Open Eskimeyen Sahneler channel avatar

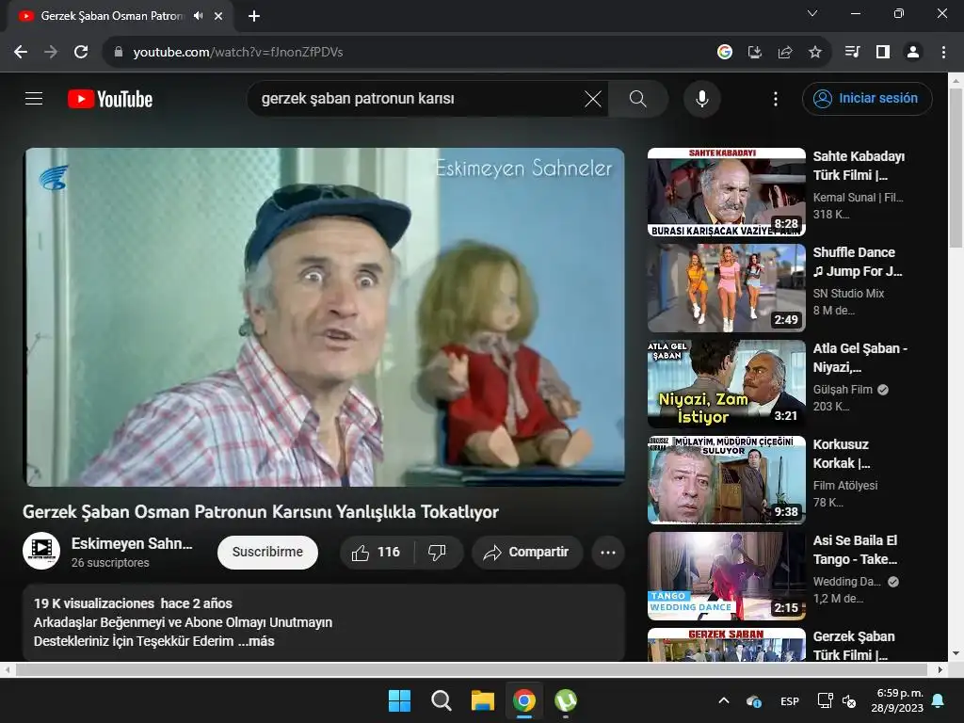(x=41, y=551)
